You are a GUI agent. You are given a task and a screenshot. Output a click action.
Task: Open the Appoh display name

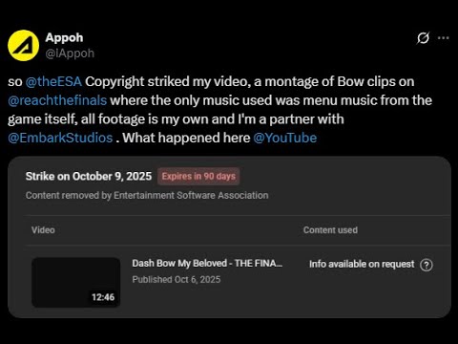coord(64,38)
